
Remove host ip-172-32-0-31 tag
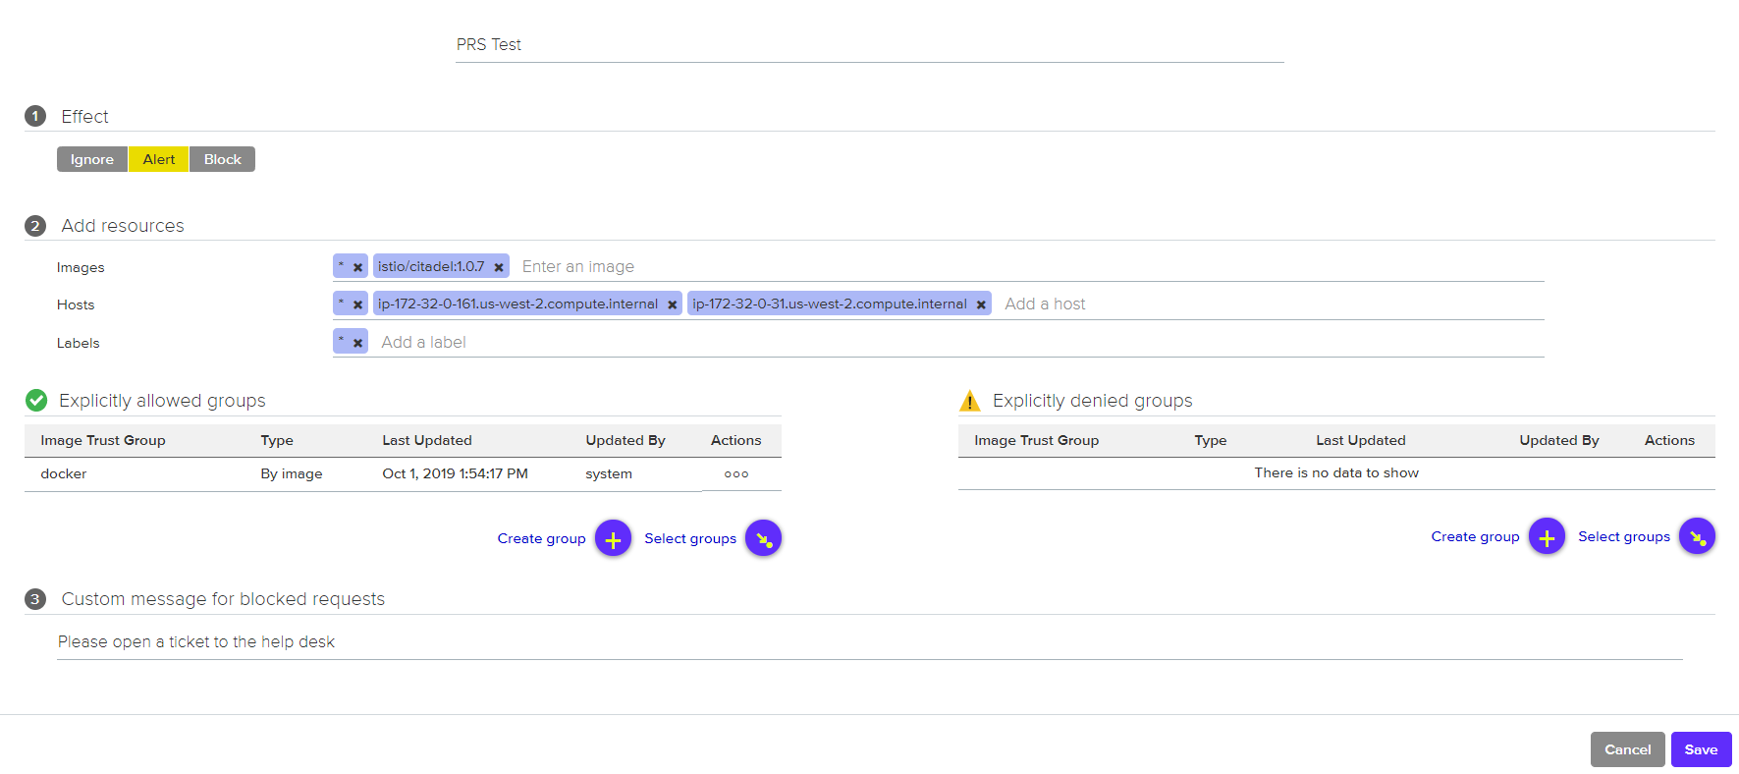981,304
